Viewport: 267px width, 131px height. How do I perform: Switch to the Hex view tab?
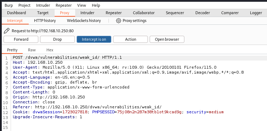(50, 50)
